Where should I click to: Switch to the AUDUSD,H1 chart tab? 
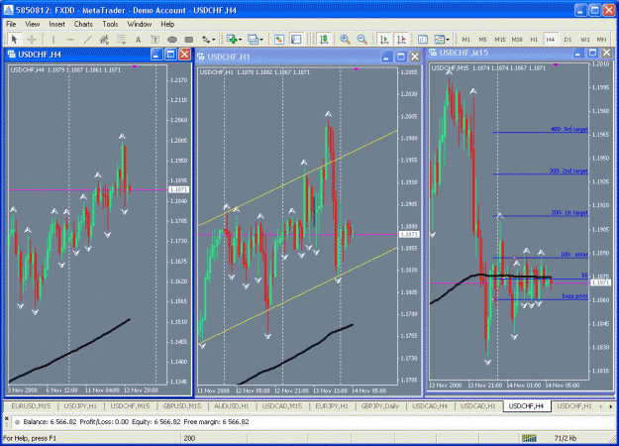pyautogui.click(x=232, y=406)
